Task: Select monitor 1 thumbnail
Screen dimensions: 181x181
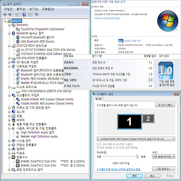Action: [129, 122]
